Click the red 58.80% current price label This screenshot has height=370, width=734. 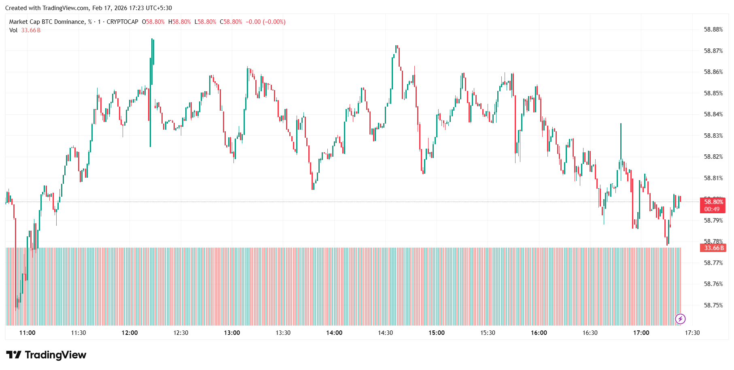713,202
